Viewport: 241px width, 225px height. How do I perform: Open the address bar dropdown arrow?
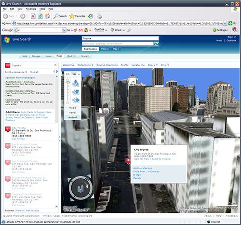pyautogui.click(x=225, y=23)
